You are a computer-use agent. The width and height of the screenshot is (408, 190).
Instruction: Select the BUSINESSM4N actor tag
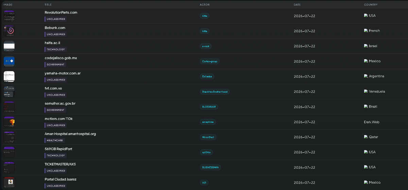tap(210, 168)
